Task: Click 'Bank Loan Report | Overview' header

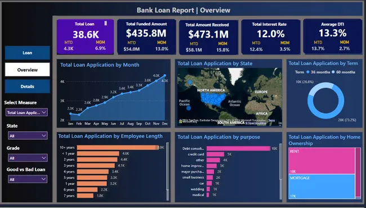Action: [184, 10]
